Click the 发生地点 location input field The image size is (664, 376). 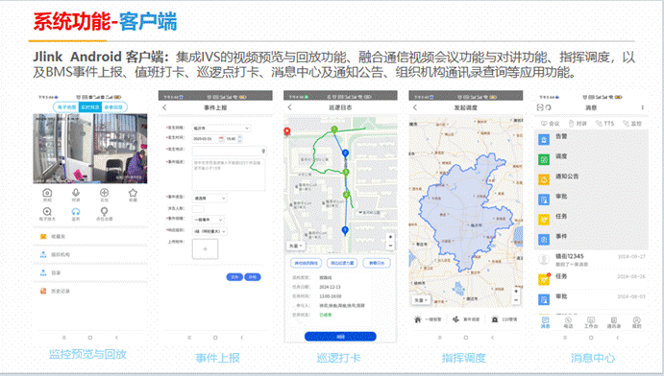click(229, 151)
